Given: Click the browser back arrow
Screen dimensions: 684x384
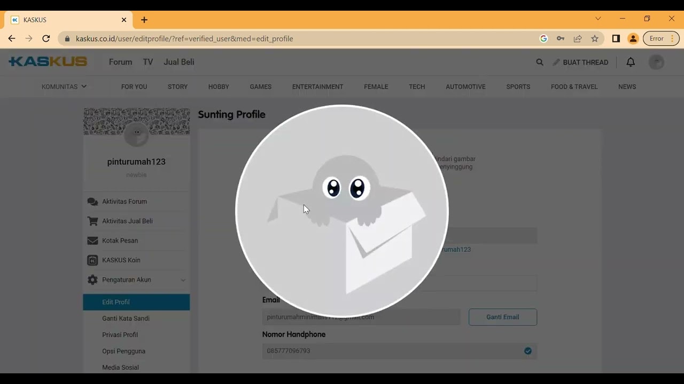Looking at the screenshot, I should tap(12, 38).
